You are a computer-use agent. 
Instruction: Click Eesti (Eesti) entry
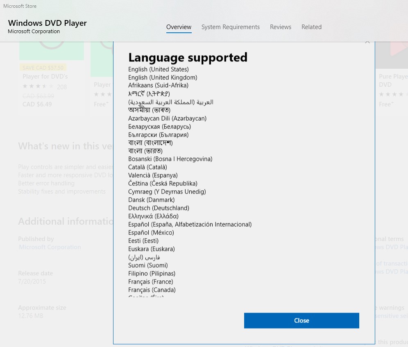point(143,241)
